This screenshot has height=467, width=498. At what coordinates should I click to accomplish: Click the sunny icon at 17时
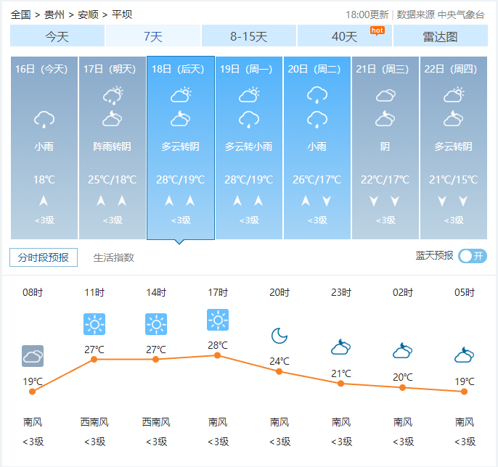pos(218,320)
